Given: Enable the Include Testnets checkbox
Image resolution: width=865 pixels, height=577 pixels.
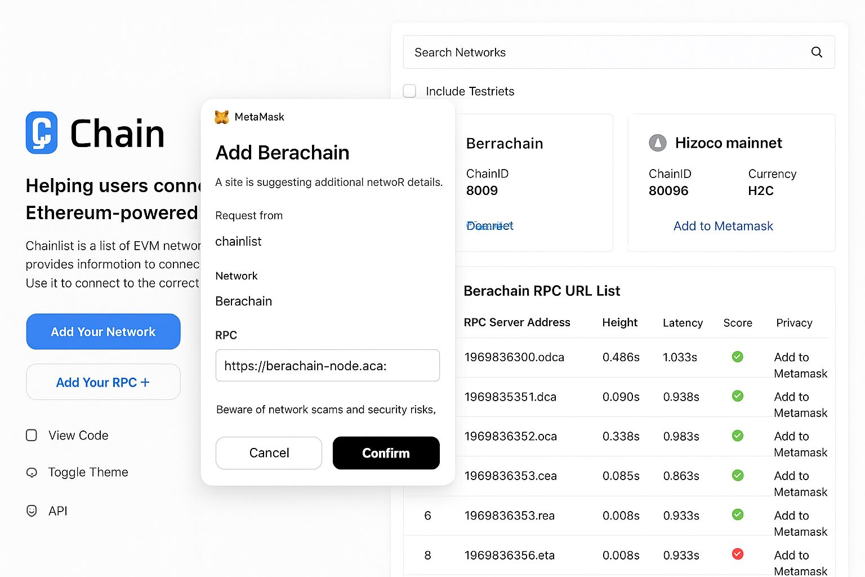Looking at the screenshot, I should click(409, 91).
